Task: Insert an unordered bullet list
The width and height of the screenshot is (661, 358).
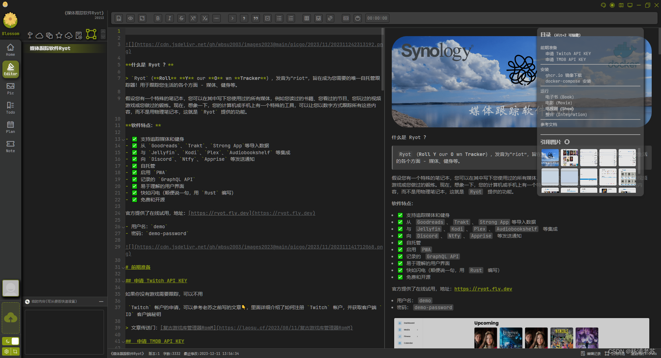Action: (279, 18)
